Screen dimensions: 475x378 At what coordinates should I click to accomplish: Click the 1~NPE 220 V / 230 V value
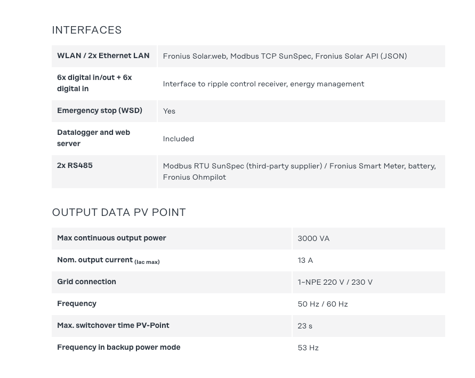(x=335, y=282)
